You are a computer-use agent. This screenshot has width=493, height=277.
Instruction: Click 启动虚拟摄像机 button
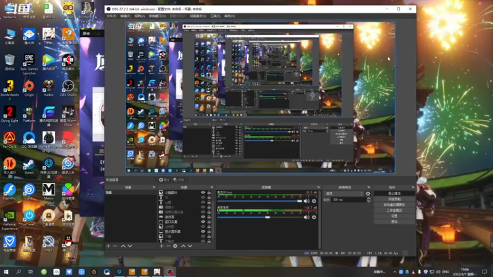click(x=394, y=205)
